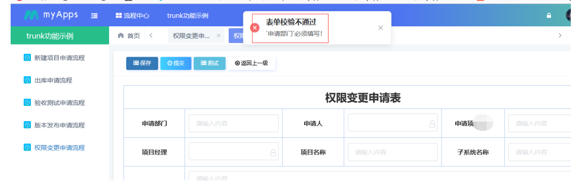Focus the 项目经理 user selection field
The image size is (583, 186).
[x=234, y=152]
